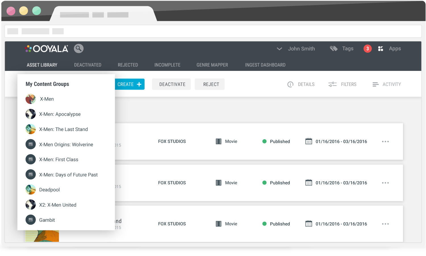The width and height of the screenshot is (426, 256).
Task: Click Published status text in second row
Action: [x=280, y=183]
